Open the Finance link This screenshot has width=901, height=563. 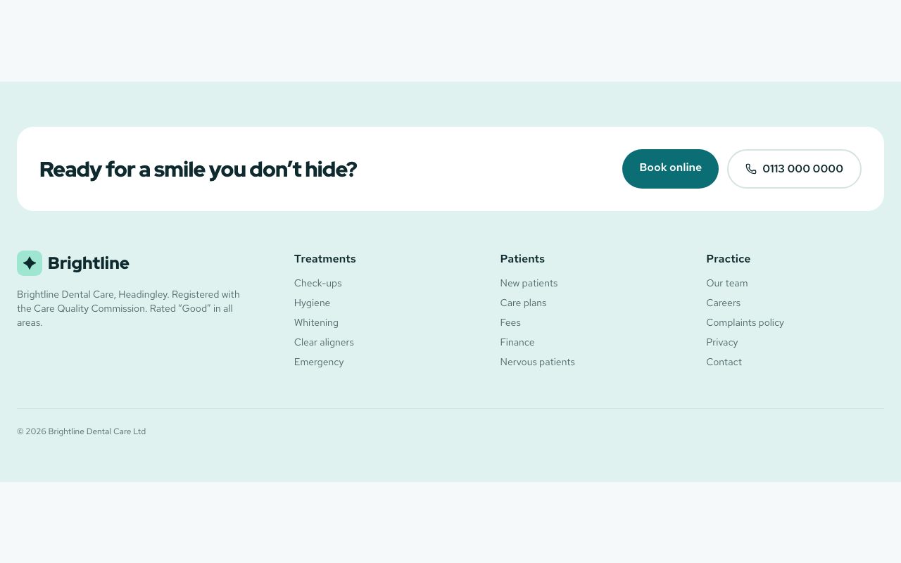(x=517, y=342)
